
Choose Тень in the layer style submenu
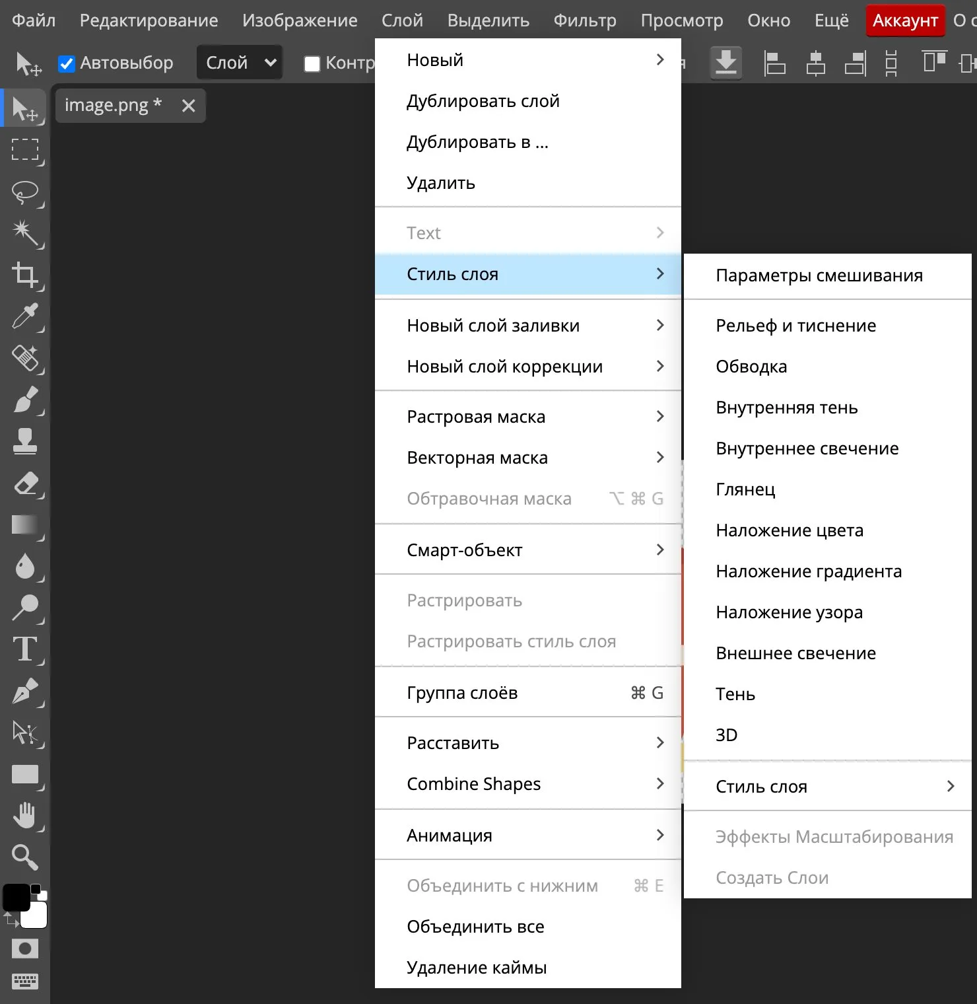828,694
